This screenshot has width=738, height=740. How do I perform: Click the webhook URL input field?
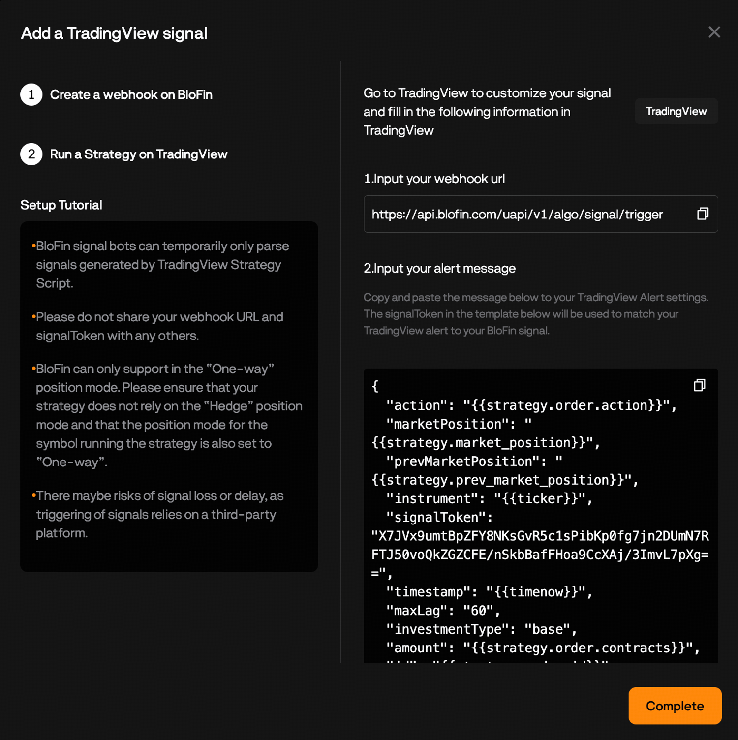541,214
